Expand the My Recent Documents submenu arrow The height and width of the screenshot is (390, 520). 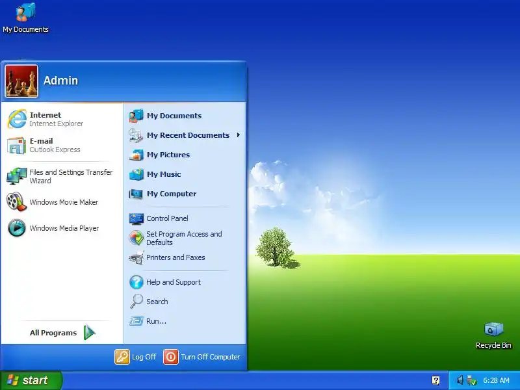238,135
